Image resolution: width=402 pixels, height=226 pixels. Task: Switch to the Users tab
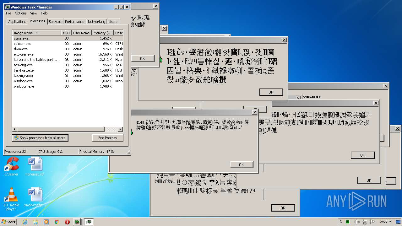coord(113,22)
